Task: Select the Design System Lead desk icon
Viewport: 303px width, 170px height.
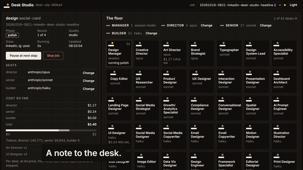Action: click(x=249, y=44)
